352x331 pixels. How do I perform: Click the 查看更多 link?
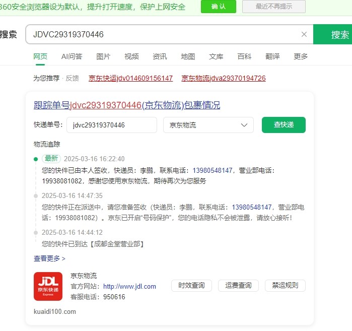(49, 258)
